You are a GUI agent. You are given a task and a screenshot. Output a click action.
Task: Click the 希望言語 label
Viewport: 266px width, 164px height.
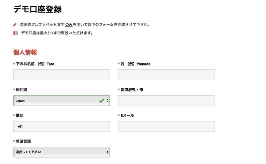[23, 141]
